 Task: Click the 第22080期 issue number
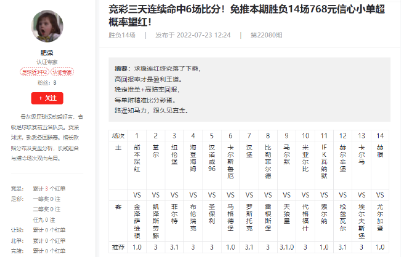(266, 35)
